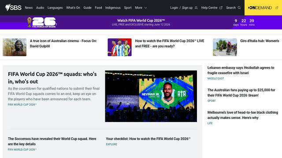This screenshot has width=282, height=158.
Task: Click the SBS logo
Action: [13, 7]
